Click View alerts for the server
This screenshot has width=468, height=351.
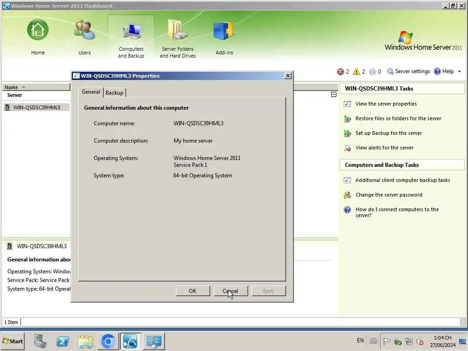tap(384, 148)
